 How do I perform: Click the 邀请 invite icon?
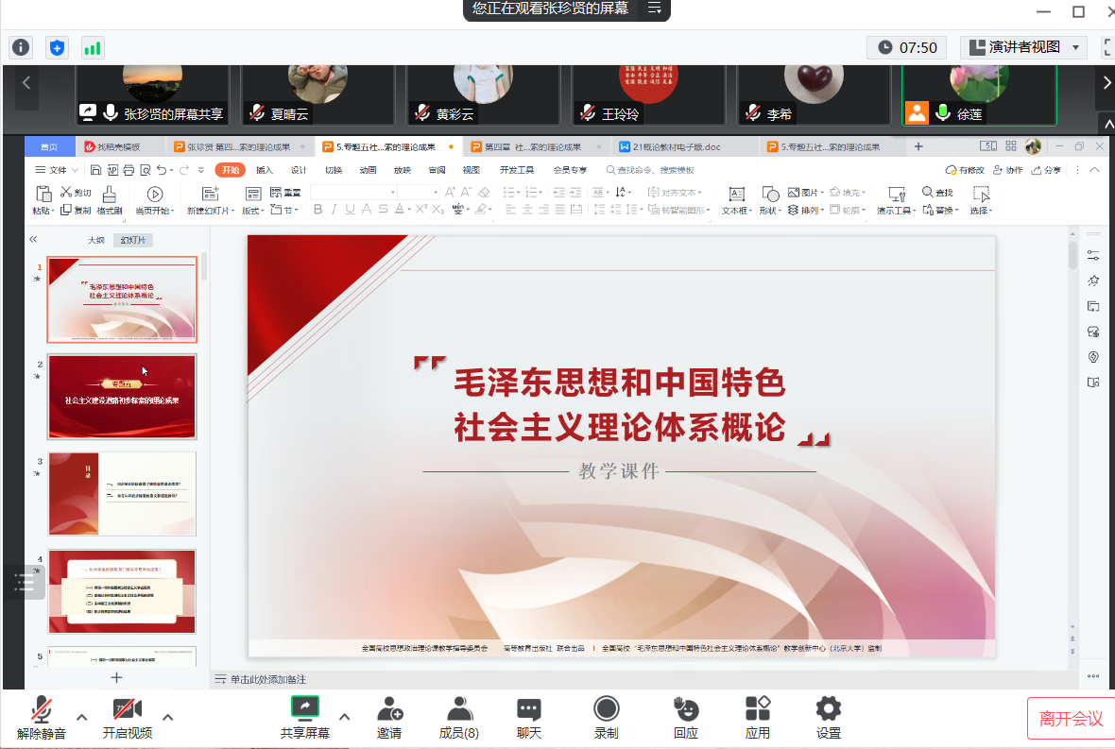(389, 717)
